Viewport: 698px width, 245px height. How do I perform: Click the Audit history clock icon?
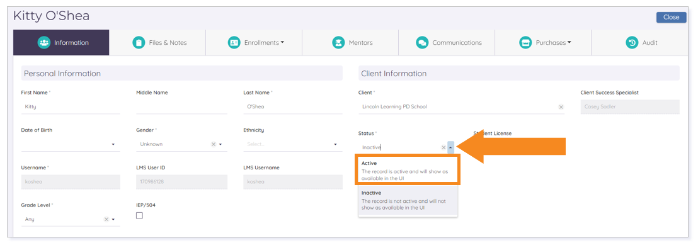[x=632, y=43]
